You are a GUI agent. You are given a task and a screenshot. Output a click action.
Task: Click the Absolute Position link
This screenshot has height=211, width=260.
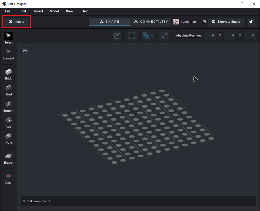[189, 35]
